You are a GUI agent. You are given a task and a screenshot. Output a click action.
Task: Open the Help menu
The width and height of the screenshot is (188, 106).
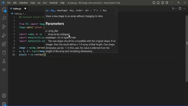(62, 3)
